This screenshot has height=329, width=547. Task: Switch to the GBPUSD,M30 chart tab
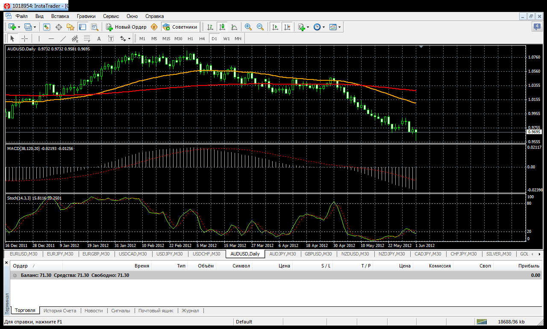point(318,254)
